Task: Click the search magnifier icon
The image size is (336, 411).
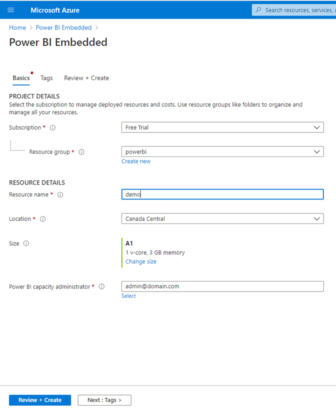Action: pos(258,10)
